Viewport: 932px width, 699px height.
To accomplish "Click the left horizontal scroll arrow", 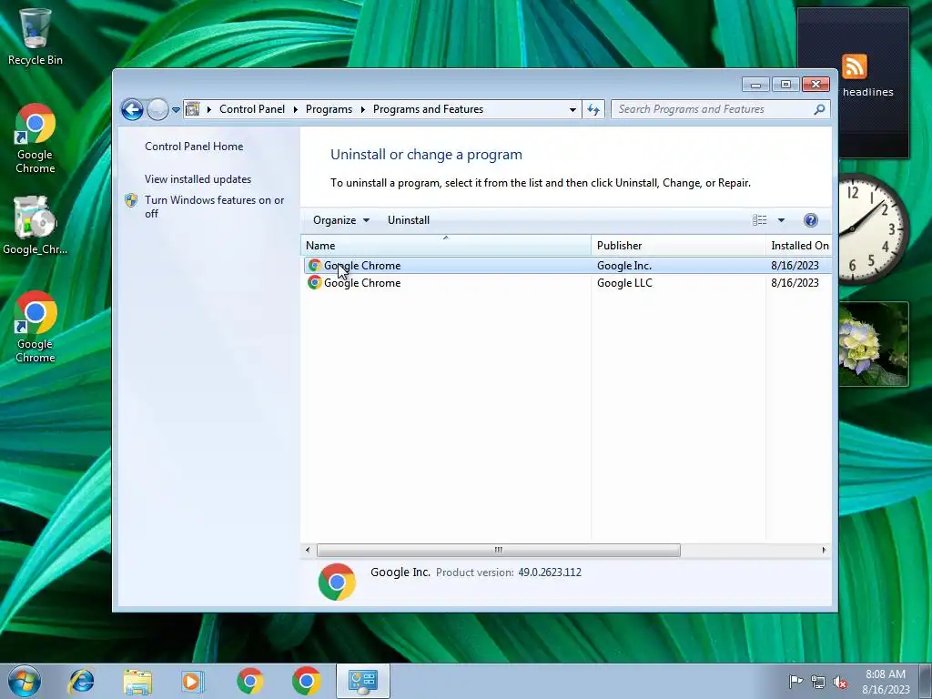I will point(308,550).
